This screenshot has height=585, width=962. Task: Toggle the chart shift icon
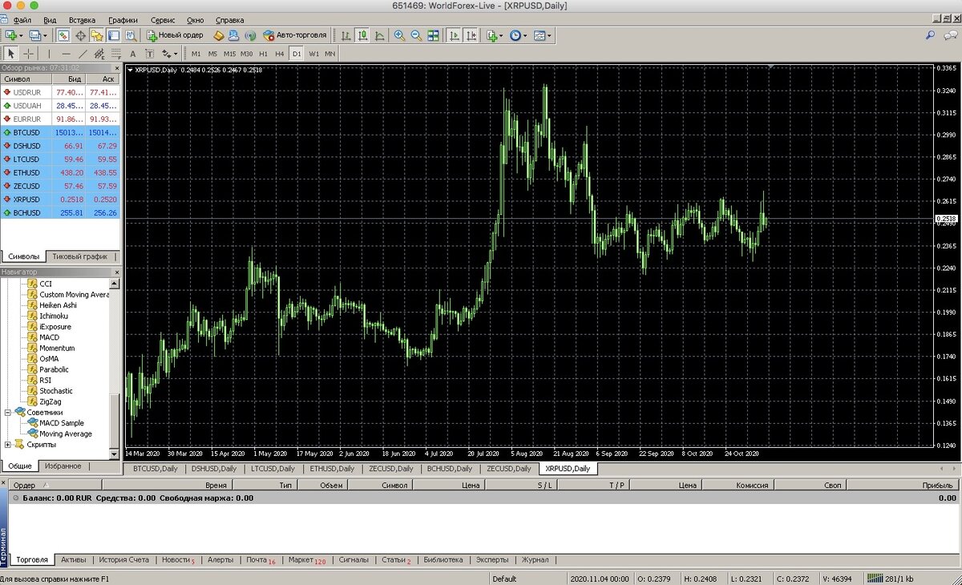coord(471,35)
